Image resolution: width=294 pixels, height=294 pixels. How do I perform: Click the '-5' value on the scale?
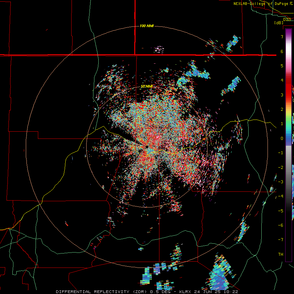(281, 211)
